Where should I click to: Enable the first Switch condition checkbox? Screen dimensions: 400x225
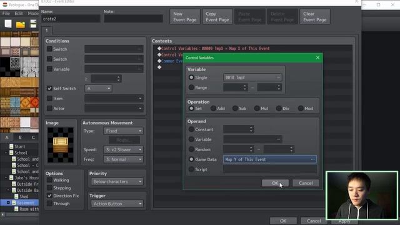coord(49,49)
